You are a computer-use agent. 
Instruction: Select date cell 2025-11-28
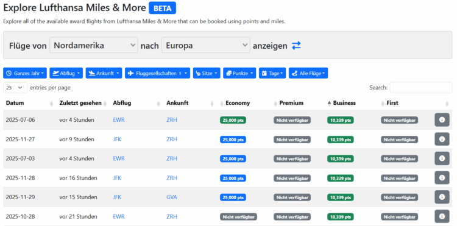(20, 178)
